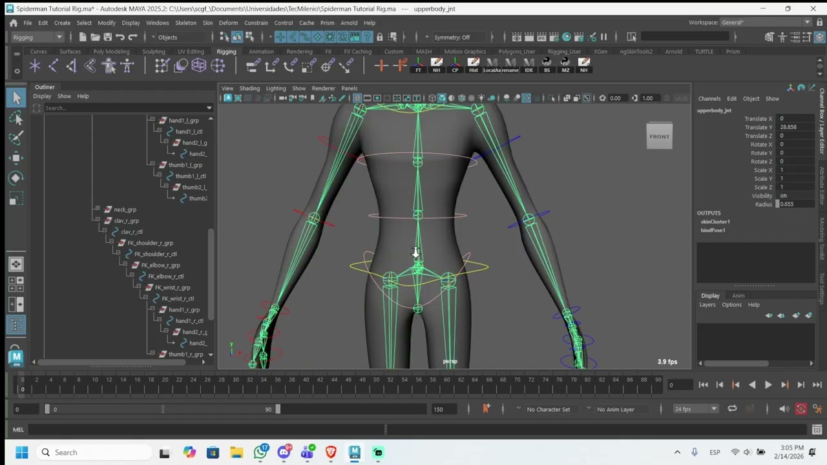Collapse FK_shoulder_r_grp node in Outliner
The height and width of the screenshot is (465, 827).
(x=111, y=243)
